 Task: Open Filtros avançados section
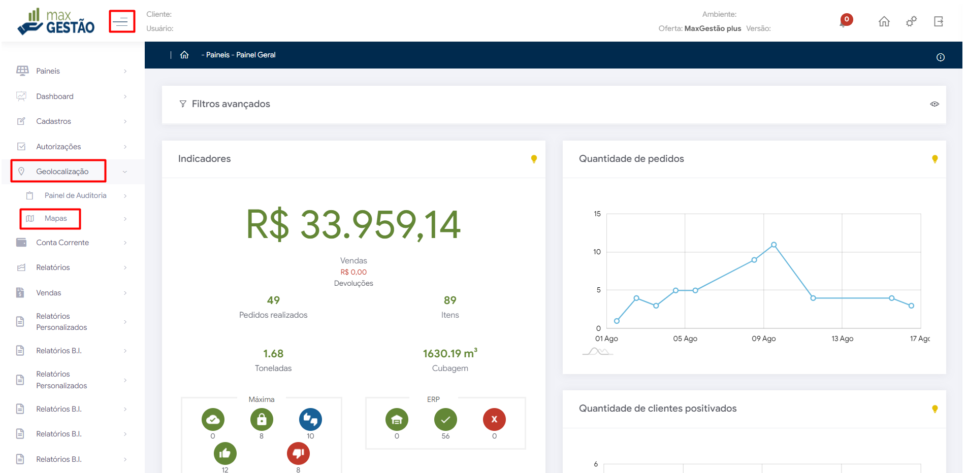tap(231, 104)
